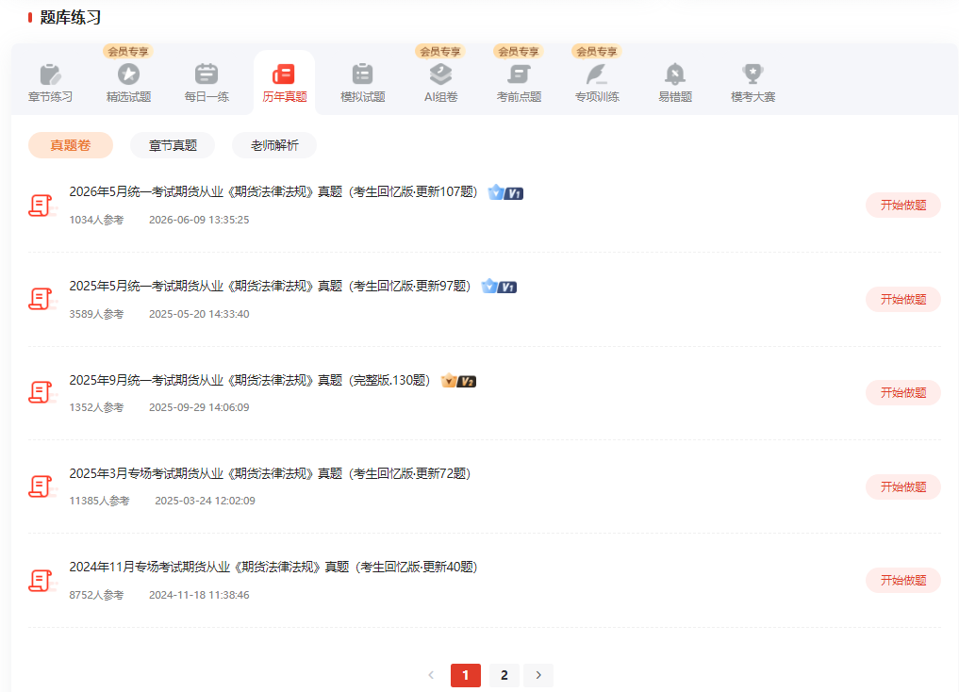
Task: Select the 章节真题 filter pill
Action: (173, 145)
